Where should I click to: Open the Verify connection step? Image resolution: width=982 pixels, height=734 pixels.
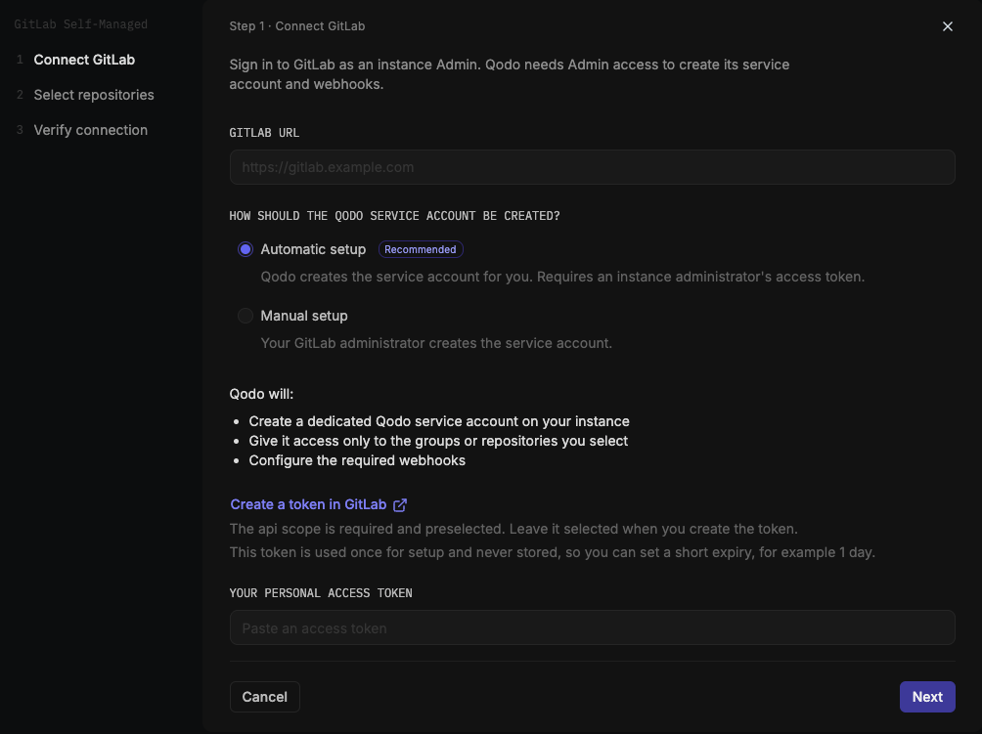[91, 130]
